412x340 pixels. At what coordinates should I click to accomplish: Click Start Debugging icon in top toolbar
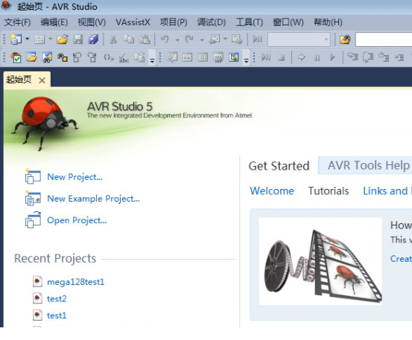tap(258, 39)
